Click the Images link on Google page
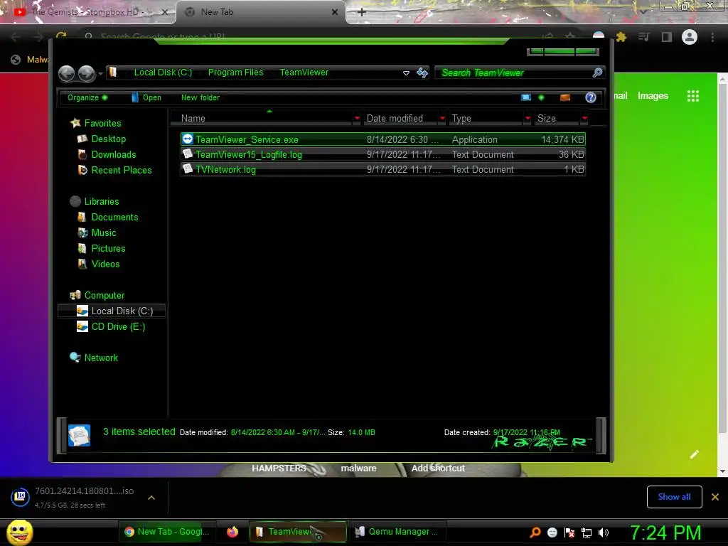728x546 pixels. [x=653, y=96]
